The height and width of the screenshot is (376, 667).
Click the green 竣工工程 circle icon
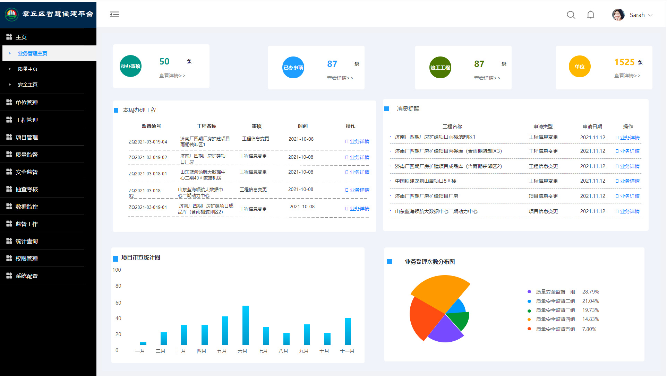(441, 68)
